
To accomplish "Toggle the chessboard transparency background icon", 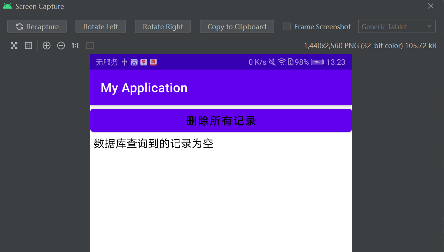I will (14, 46).
